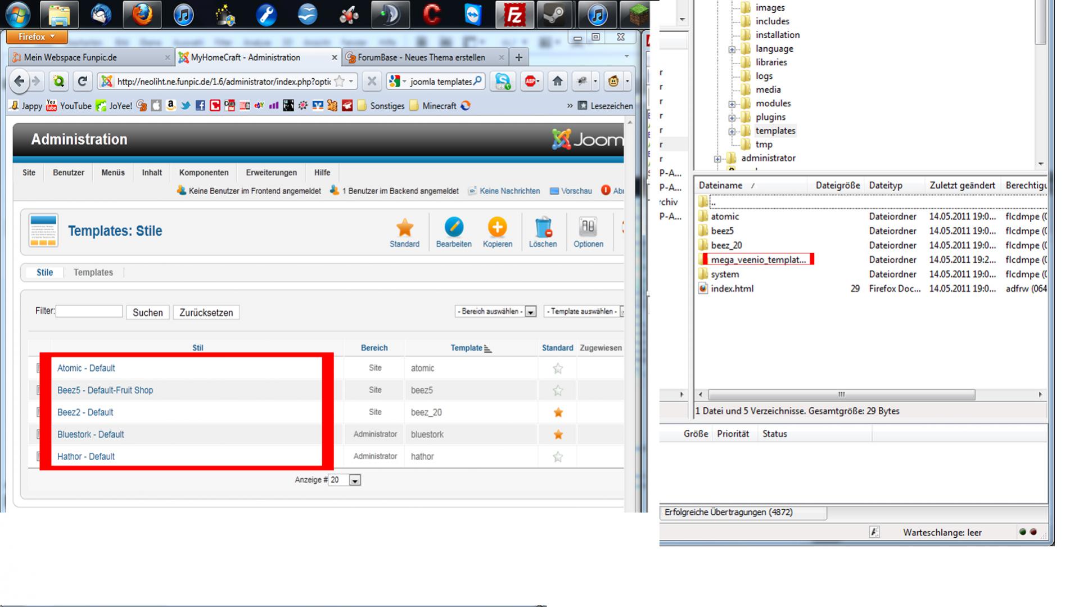
Task: Expand the language folder in FileZilla tree
Action: [732, 50]
